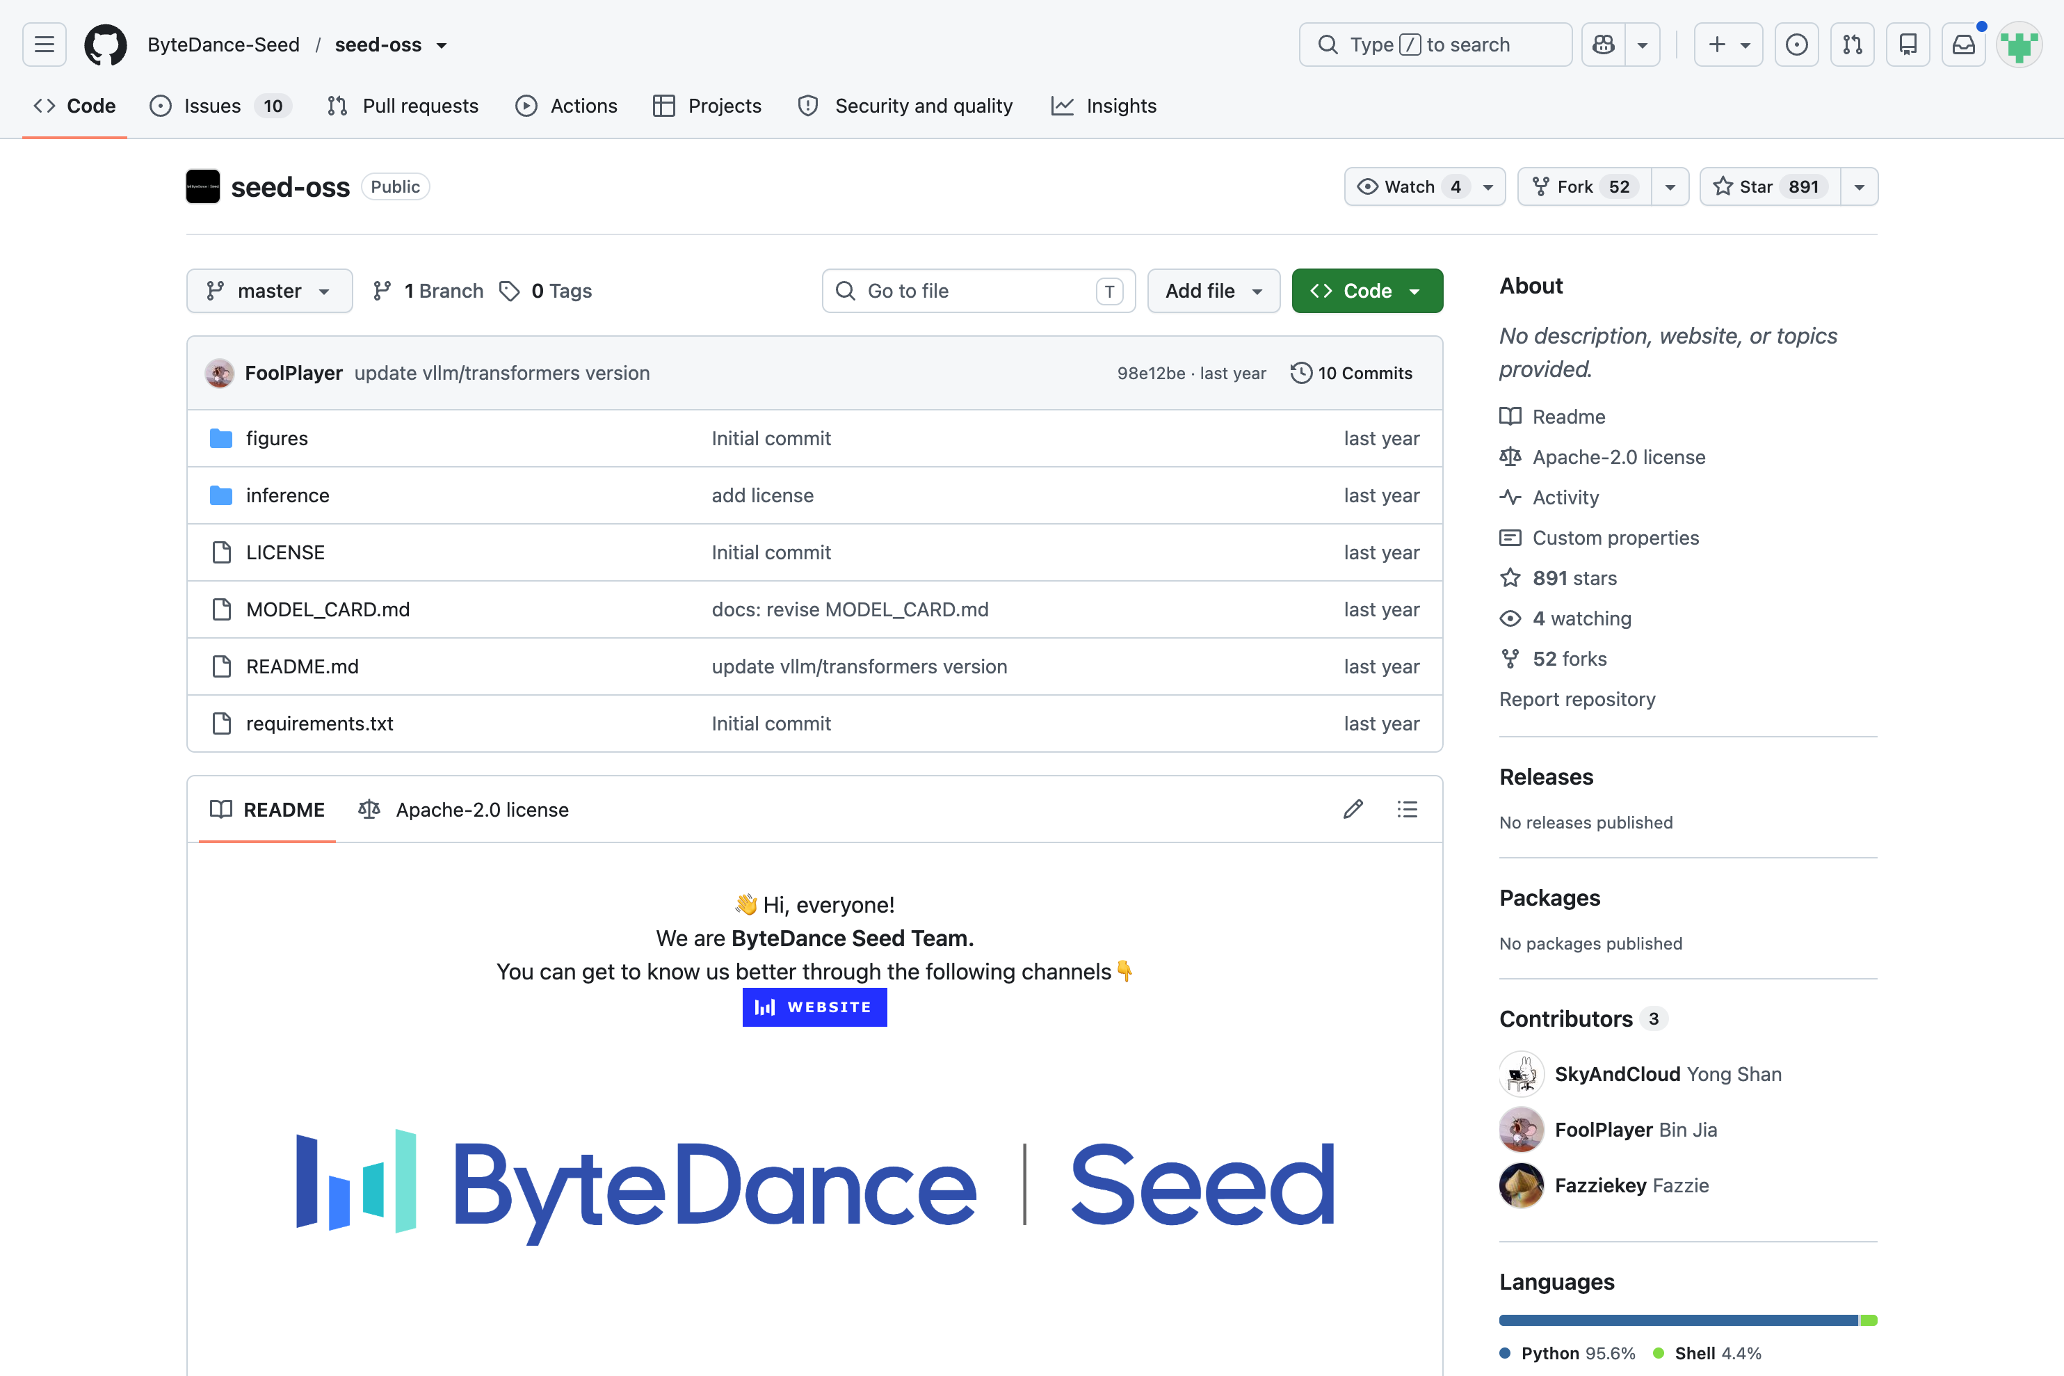Image resolution: width=2064 pixels, height=1376 pixels.
Task: Open the Copilot options dropdown arrow
Action: pos(1643,44)
